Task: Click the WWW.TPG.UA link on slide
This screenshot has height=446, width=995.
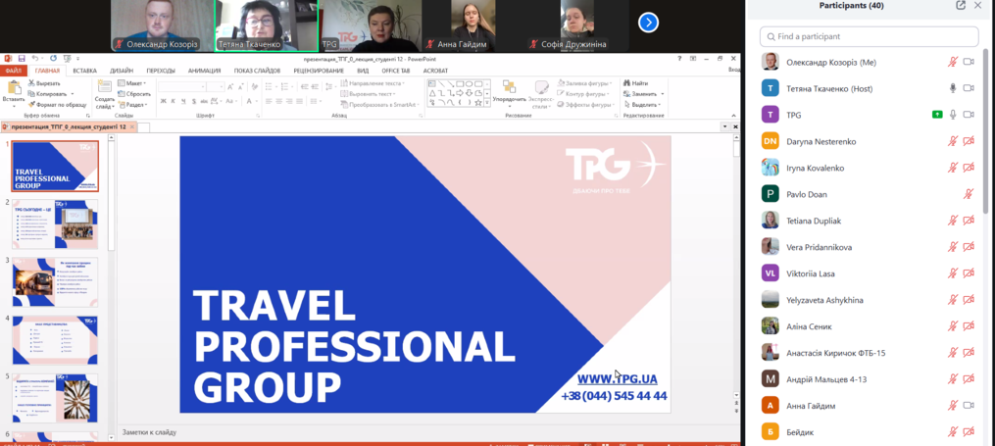Action: [617, 379]
